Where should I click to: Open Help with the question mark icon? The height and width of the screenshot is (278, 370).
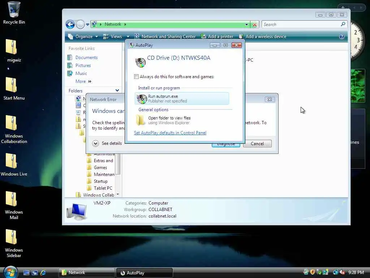pyautogui.click(x=342, y=37)
